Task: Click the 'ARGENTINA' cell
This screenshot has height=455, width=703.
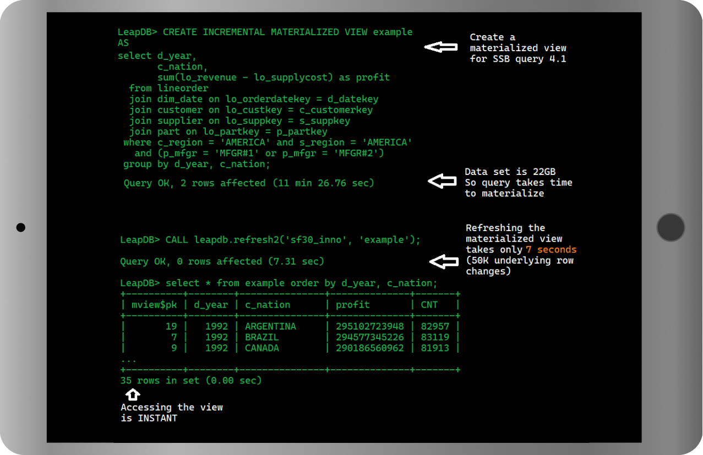Action: (x=270, y=326)
